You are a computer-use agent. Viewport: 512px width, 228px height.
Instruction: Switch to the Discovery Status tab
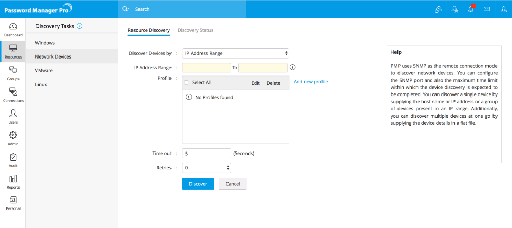coord(195,30)
